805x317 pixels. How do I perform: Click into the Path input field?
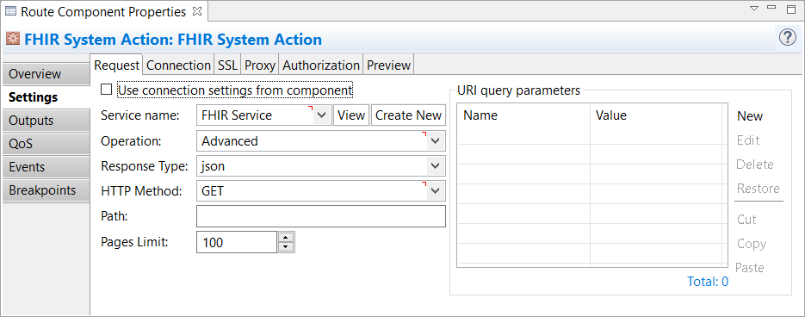[321, 216]
